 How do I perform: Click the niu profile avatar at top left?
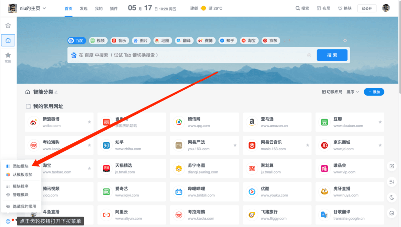point(12,8)
